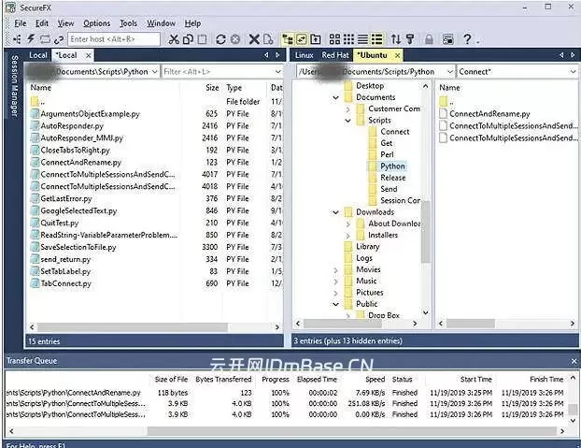Image resolution: width=581 pixels, height=448 pixels.
Task: Click the local pane horizontal scrollbar
Action: (133, 327)
